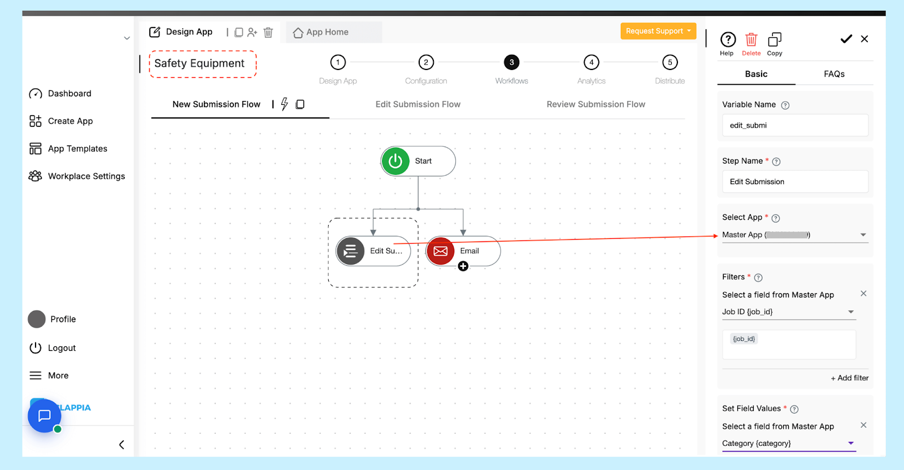Select the Edit Su... workflow node
Viewport: 904px width, 470px height.
pos(373,251)
